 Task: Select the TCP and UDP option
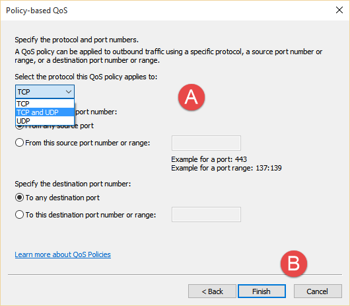point(45,112)
